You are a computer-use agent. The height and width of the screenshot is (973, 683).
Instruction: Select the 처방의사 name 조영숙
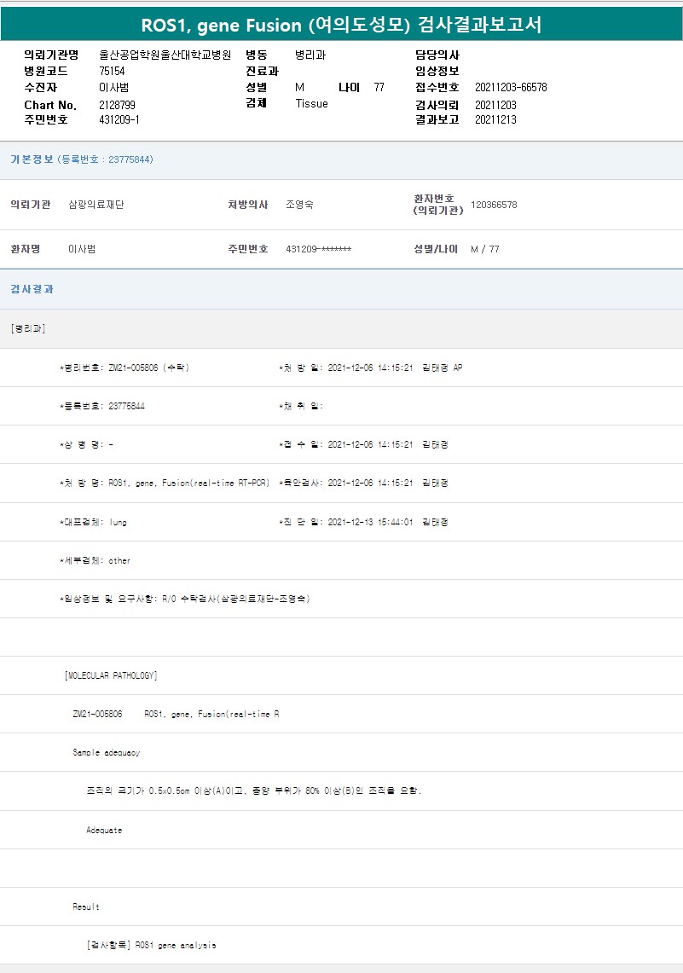pyautogui.click(x=300, y=205)
